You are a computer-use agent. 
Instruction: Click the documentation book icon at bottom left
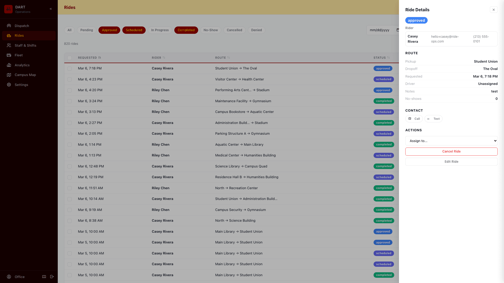point(44,277)
